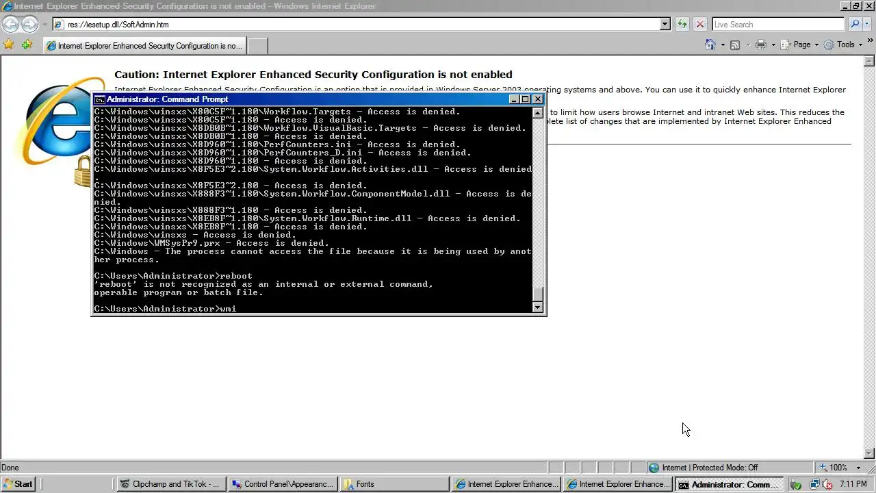The height and width of the screenshot is (493, 876).
Task: Switch to first Internet Explorer Enhance taskbar button
Action: (x=506, y=484)
